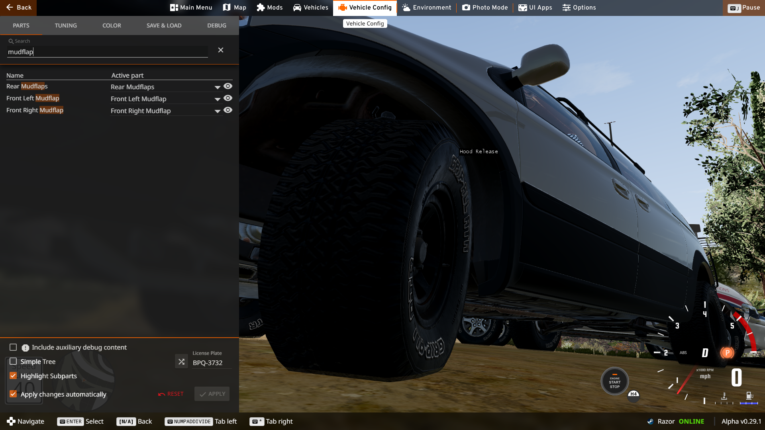Image resolution: width=765 pixels, height=430 pixels.
Task: Click the debug content warning icon
Action: (25, 348)
